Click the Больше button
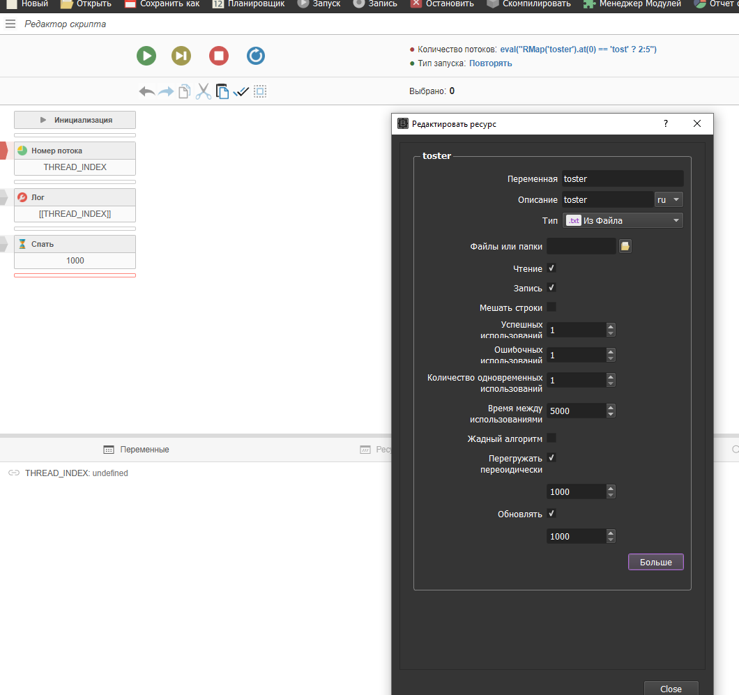The height and width of the screenshot is (695, 739). click(655, 562)
